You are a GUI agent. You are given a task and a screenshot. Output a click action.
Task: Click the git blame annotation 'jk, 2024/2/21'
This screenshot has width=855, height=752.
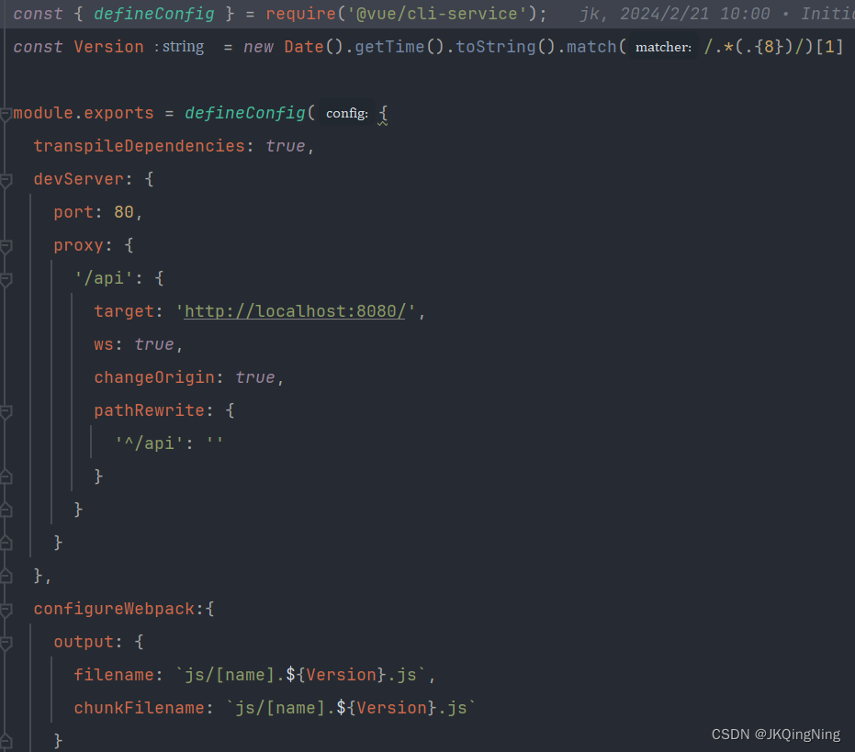[x=645, y=14]
